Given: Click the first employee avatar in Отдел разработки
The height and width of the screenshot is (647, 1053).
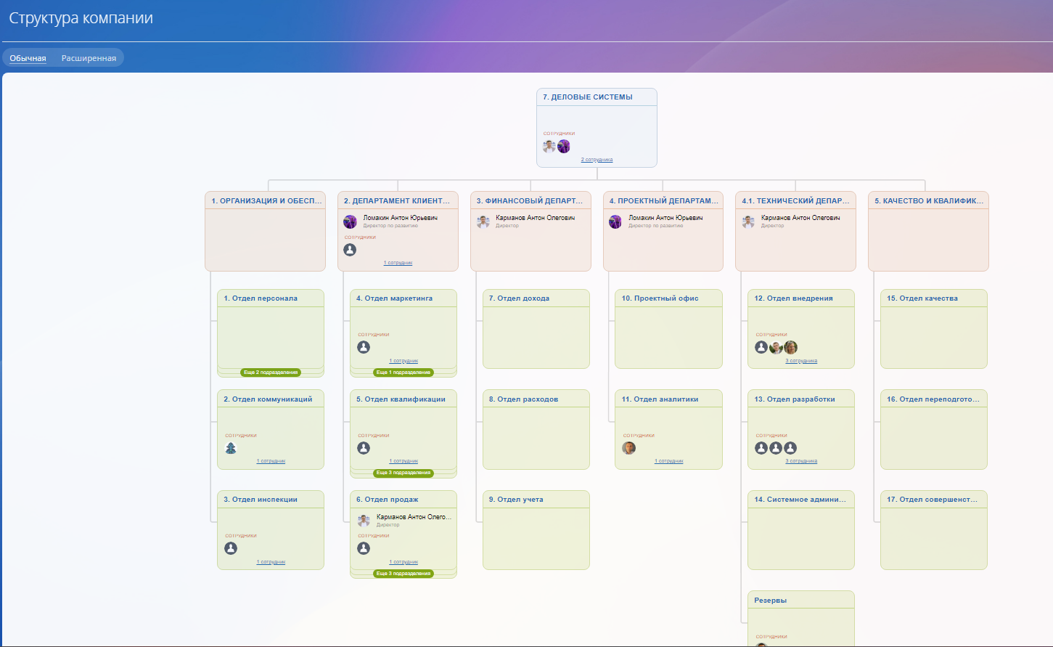Looking at the screenshot, I should pyautogui.click(x=761, y=448).
